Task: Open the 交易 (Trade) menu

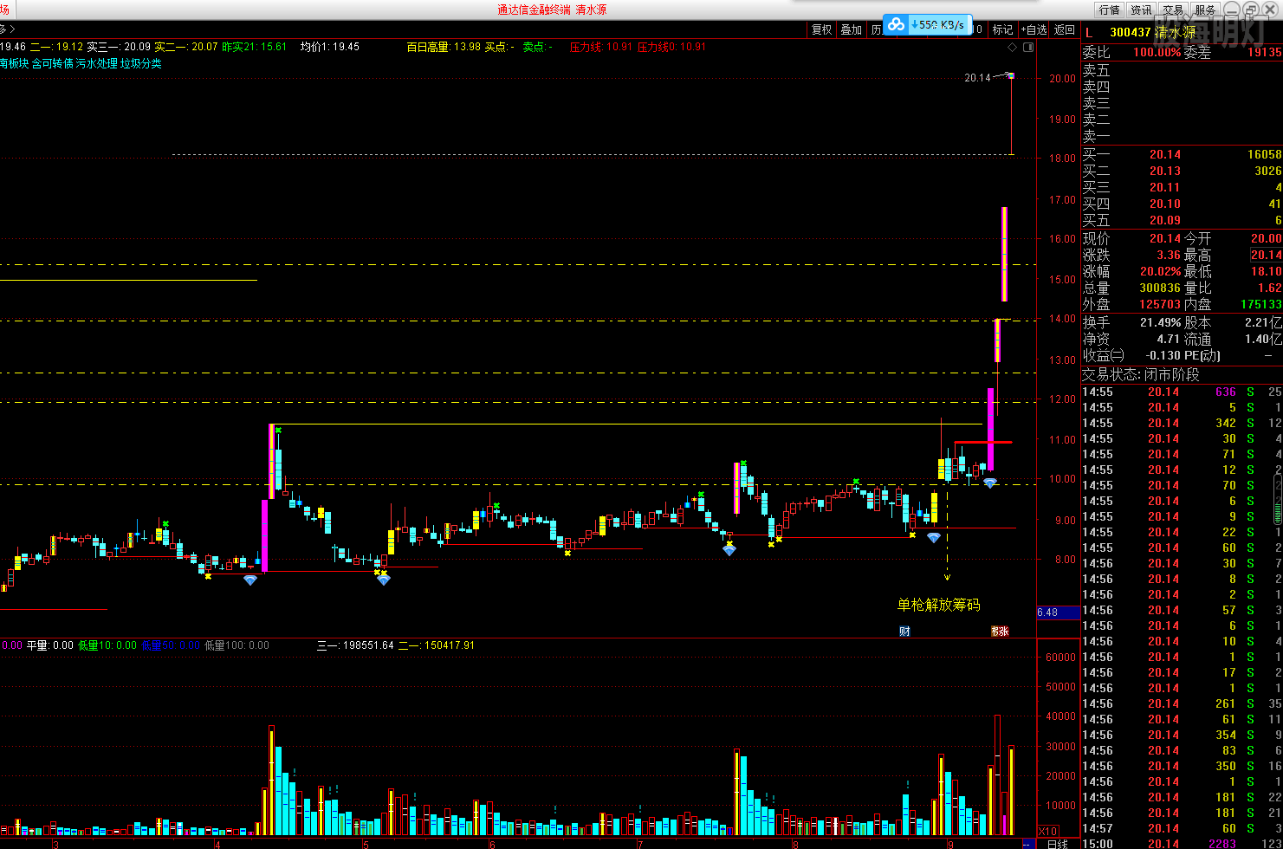Action: tap(1173, 10)
